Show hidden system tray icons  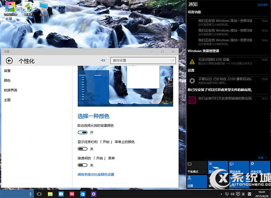(221, 194)
